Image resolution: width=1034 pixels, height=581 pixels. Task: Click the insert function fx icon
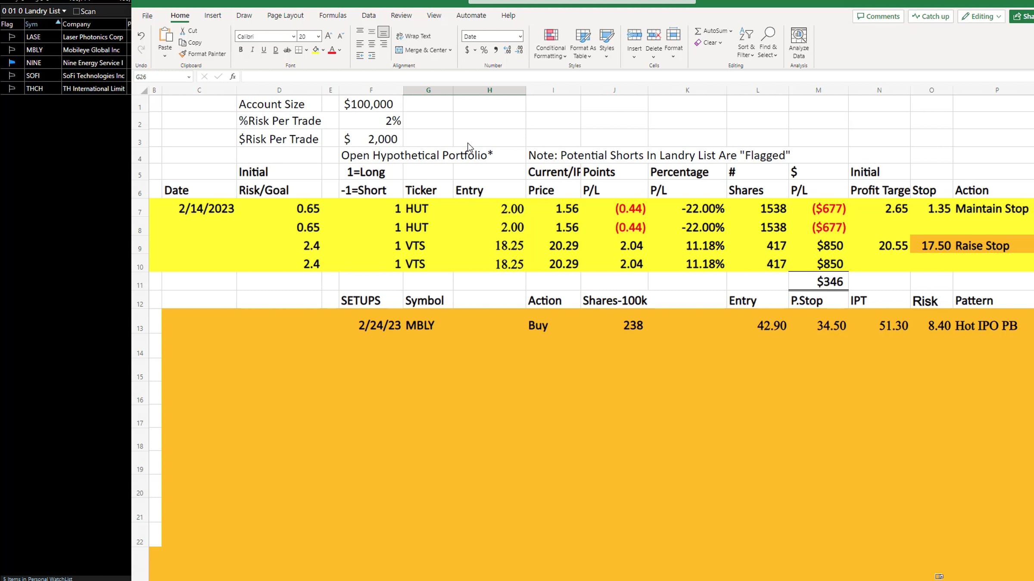[233, 77]
